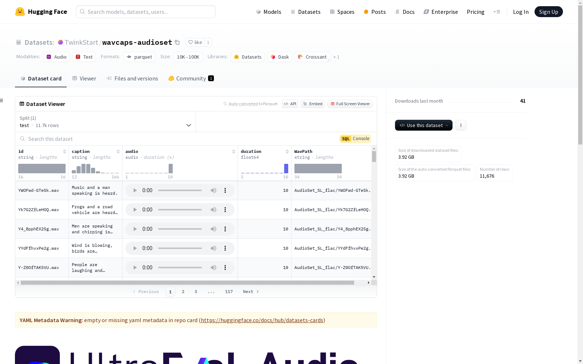Image resolution: width=583 pixels, height=364 pixels.
Task: Filter by parquet format tag
Action: tap(139, 57)
